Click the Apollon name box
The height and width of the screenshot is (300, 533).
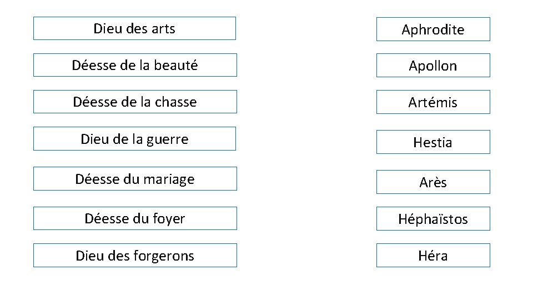coord(433,66)
